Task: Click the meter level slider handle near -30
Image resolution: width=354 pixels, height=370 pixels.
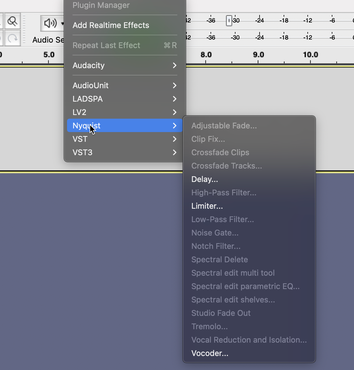Action: [x=229, y=21]
